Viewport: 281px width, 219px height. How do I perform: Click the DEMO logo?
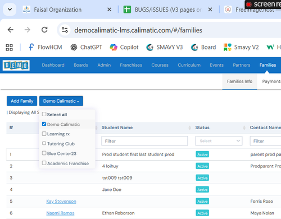point(16,65)
